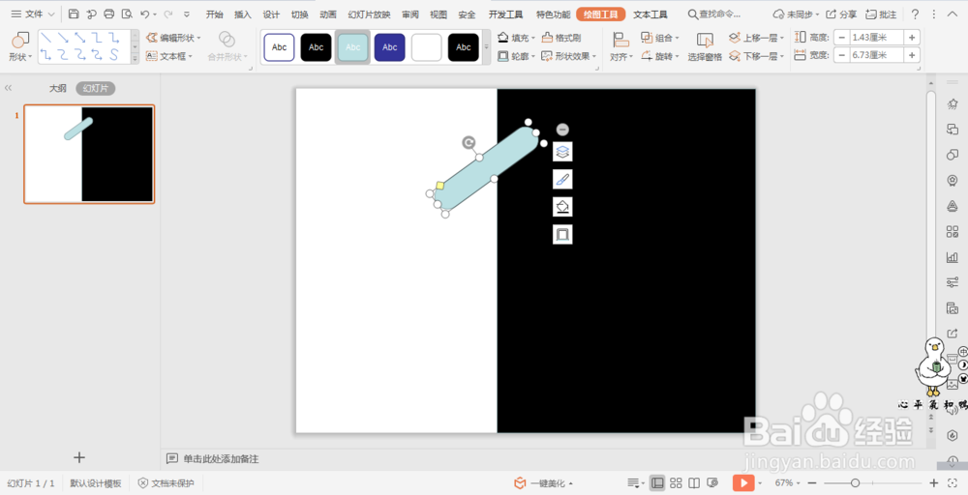
Task: Start slideshow with orange play button
Action: pos(743,482)
